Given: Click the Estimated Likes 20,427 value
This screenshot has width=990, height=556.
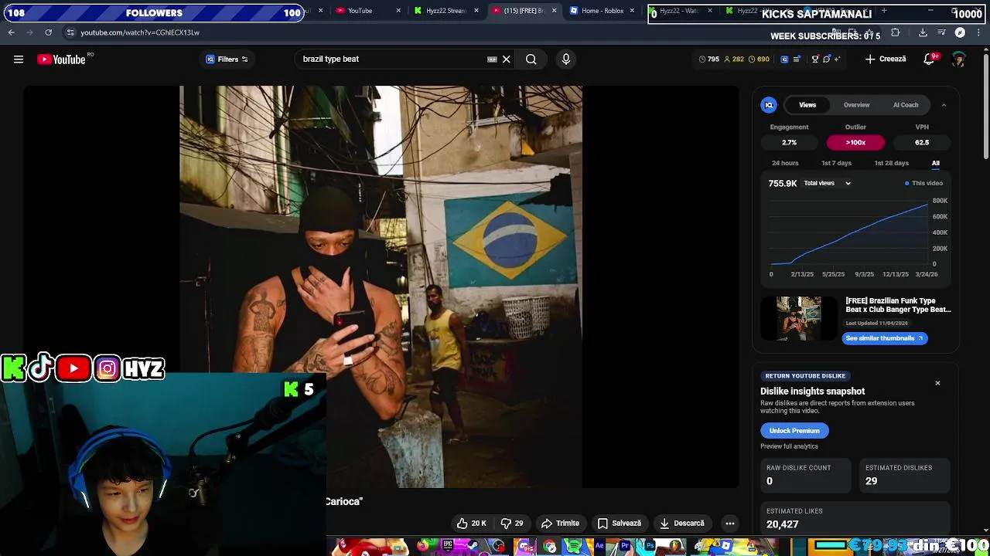Looking at the screenshot, I should [x=782, y=524].
